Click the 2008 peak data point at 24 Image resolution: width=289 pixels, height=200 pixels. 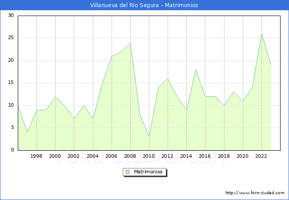pos(130,43)
